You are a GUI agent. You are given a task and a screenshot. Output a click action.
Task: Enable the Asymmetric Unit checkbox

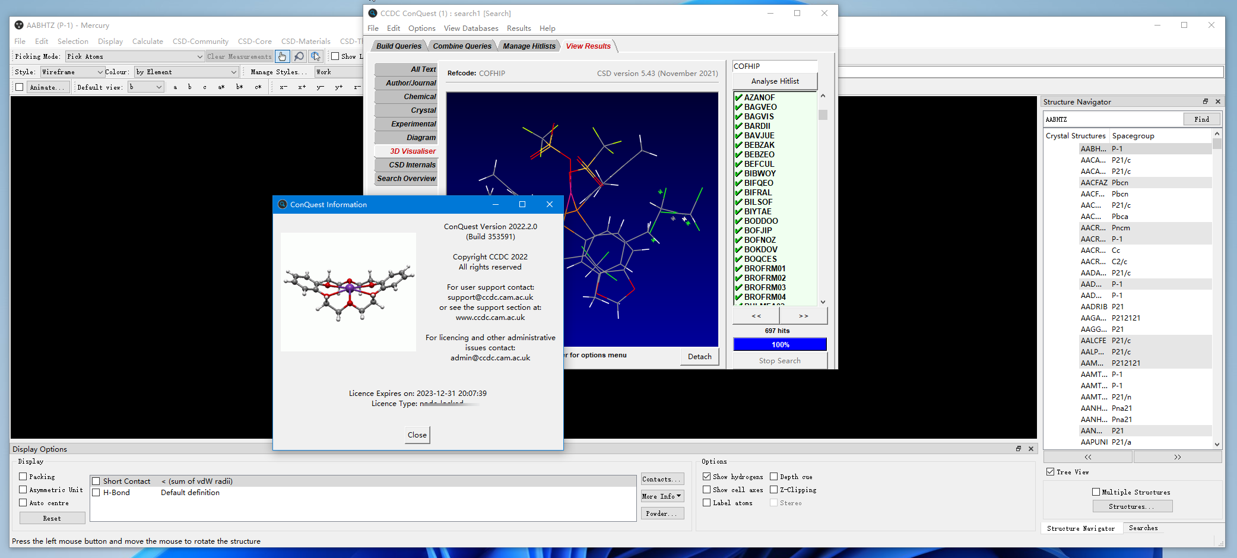[23, 490]
